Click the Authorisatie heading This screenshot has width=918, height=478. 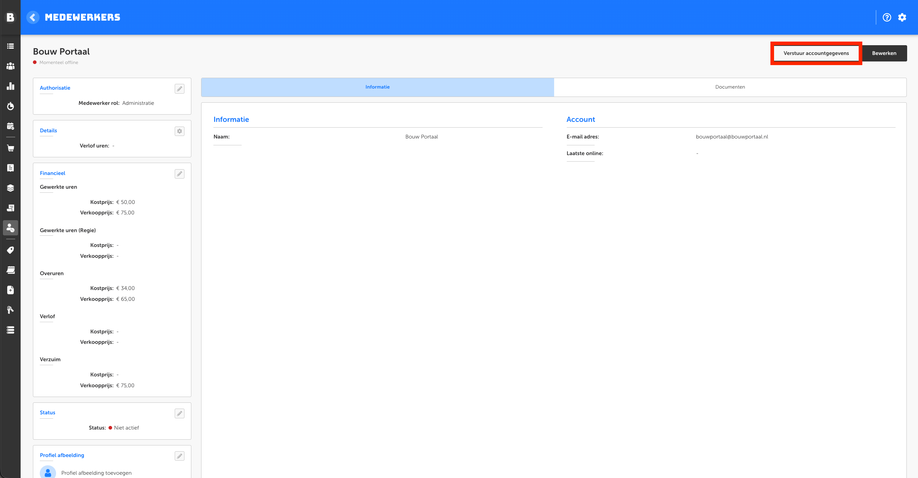55,88
